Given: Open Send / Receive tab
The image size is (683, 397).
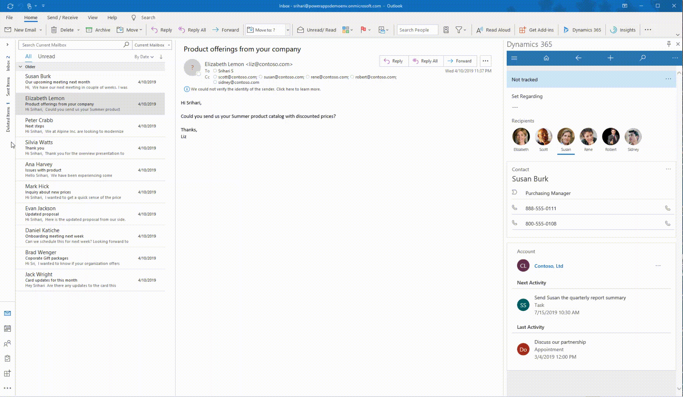Looking at the screenshot, I should [62, 17].
